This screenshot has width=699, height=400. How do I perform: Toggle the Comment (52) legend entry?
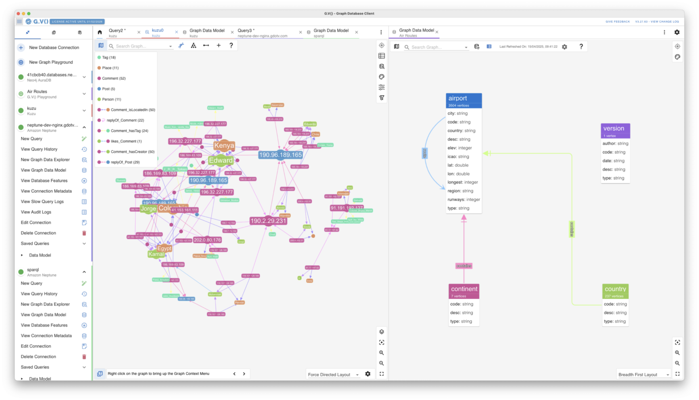pyautogui.click(x=111, y=79)
